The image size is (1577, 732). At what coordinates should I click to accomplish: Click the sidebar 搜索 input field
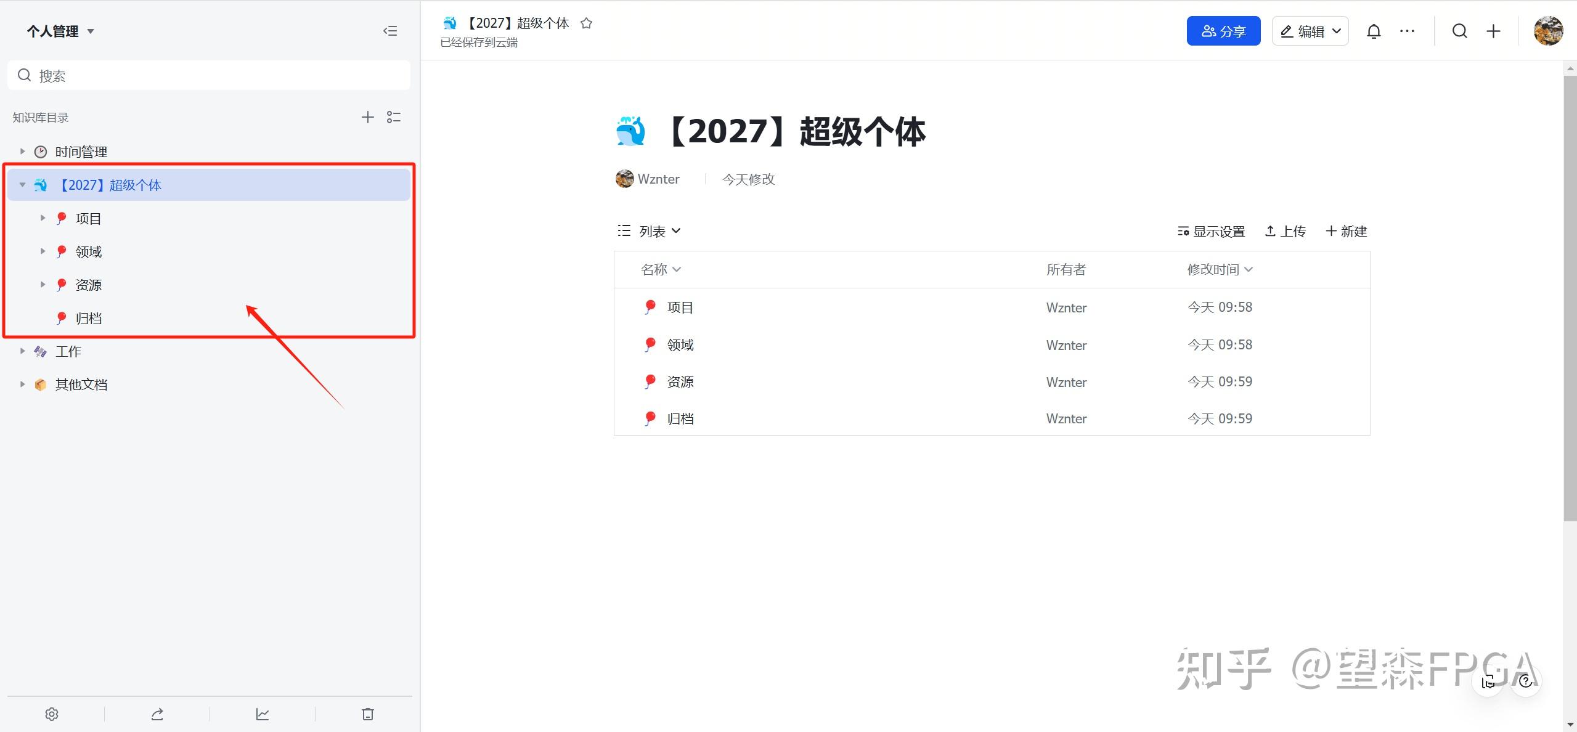tap(210, 76)
